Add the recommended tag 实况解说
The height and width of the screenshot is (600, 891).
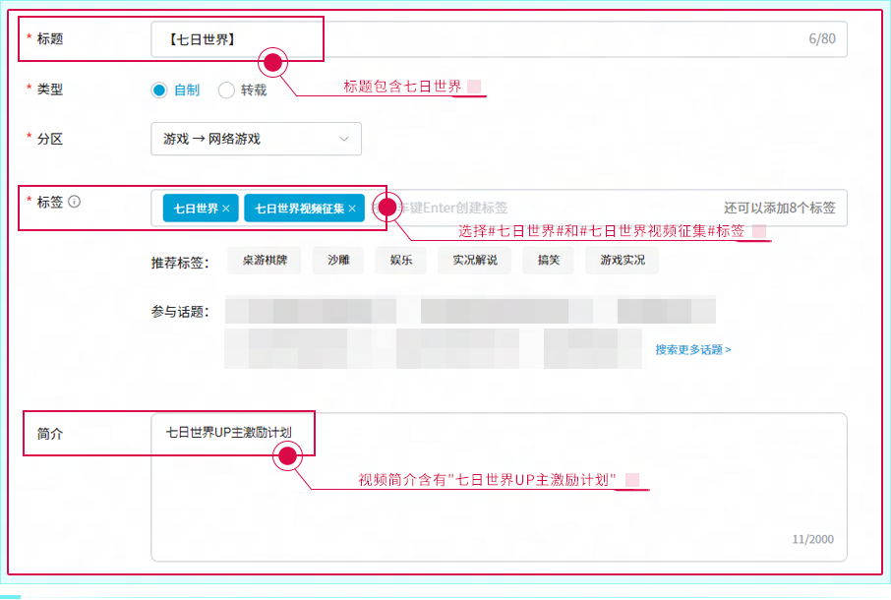[474, 261]
